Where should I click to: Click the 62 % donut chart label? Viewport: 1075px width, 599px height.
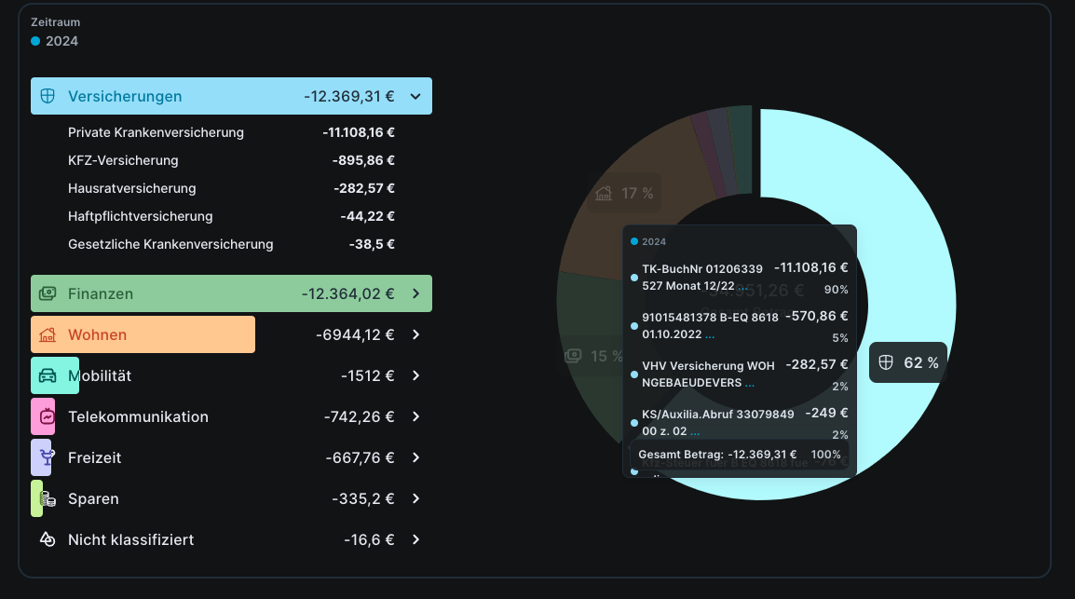(908, 362)
